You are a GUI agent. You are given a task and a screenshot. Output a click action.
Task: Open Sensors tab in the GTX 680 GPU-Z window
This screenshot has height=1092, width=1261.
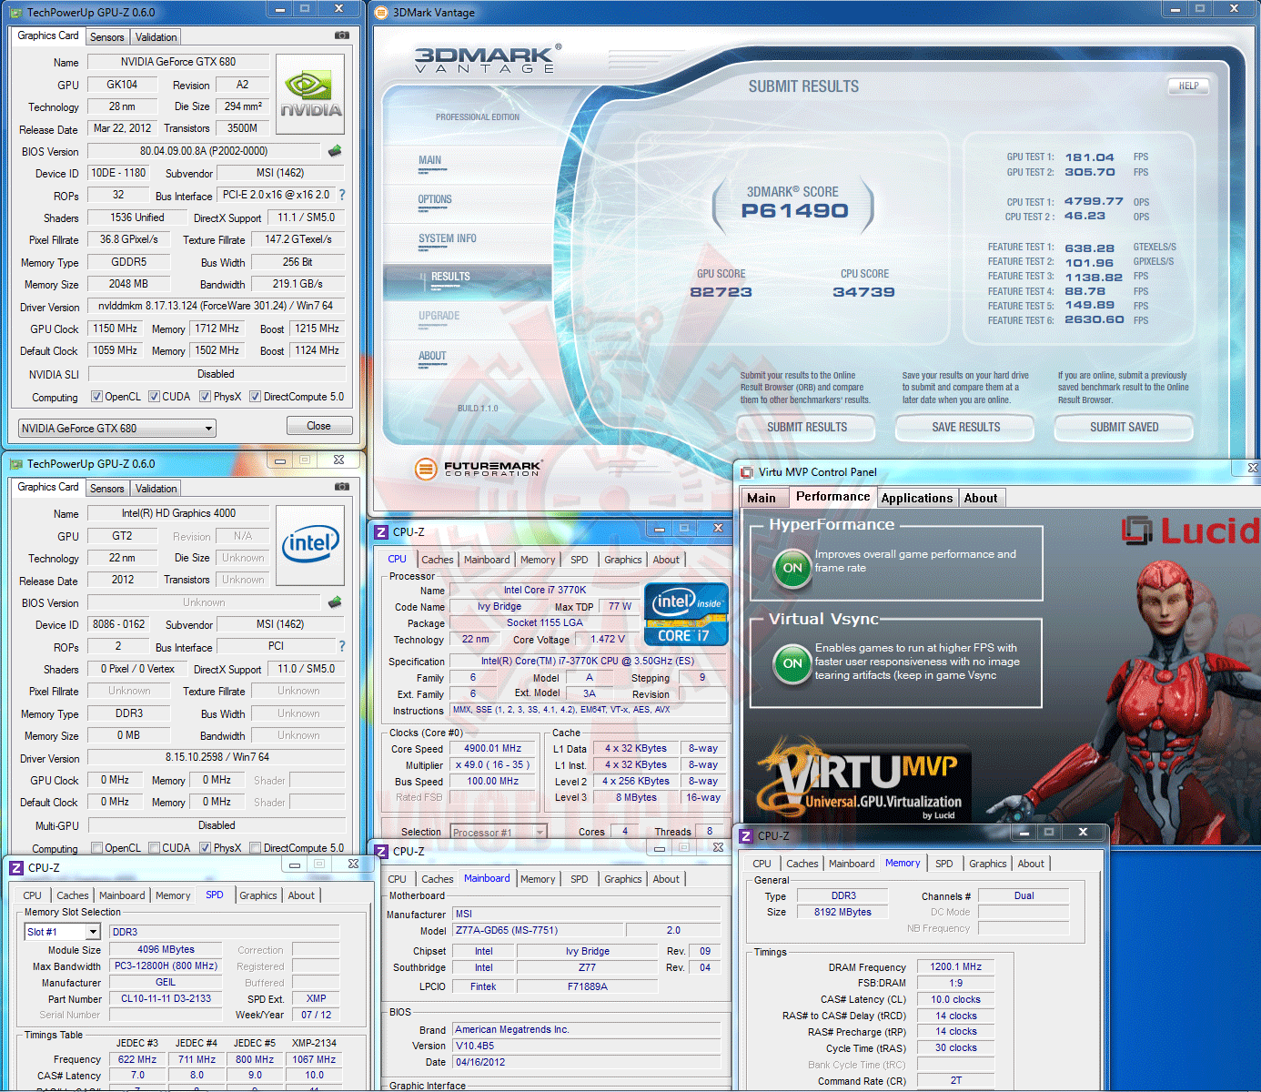(107, 37)
